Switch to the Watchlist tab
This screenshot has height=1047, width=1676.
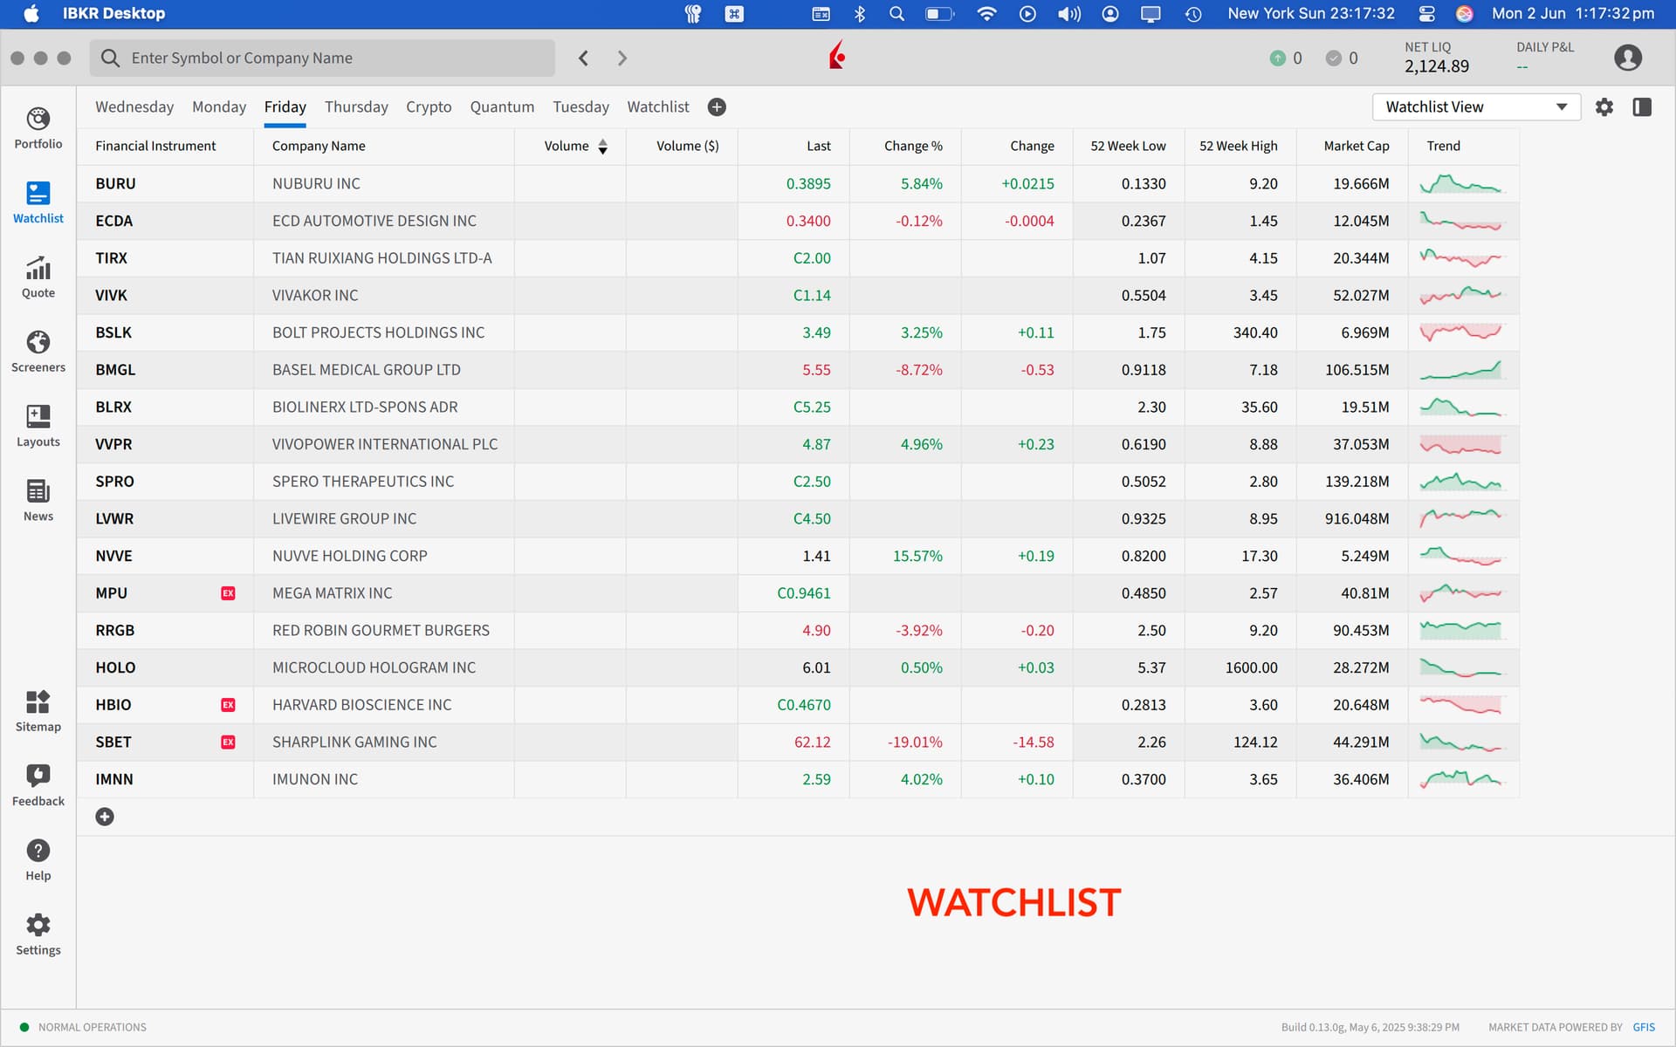click(x=658, y=107)
